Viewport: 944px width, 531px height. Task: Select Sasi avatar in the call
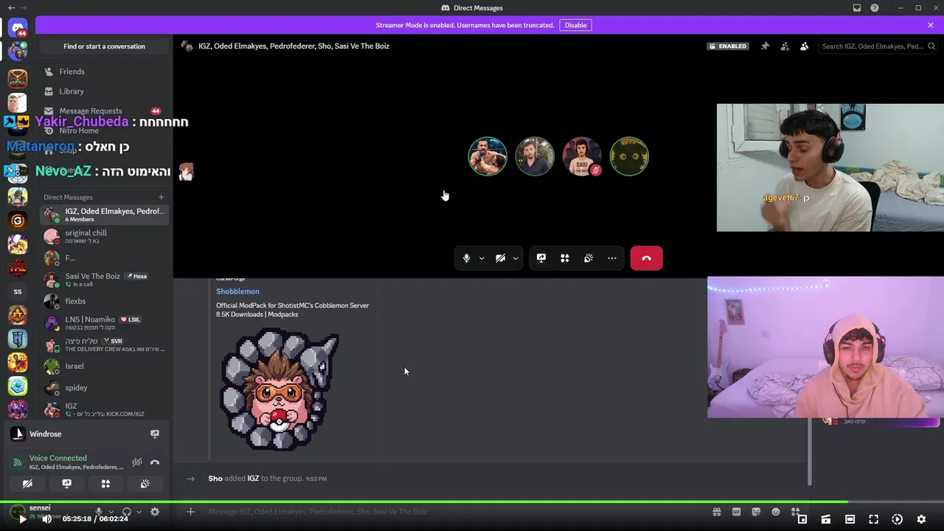pos(582,156)
